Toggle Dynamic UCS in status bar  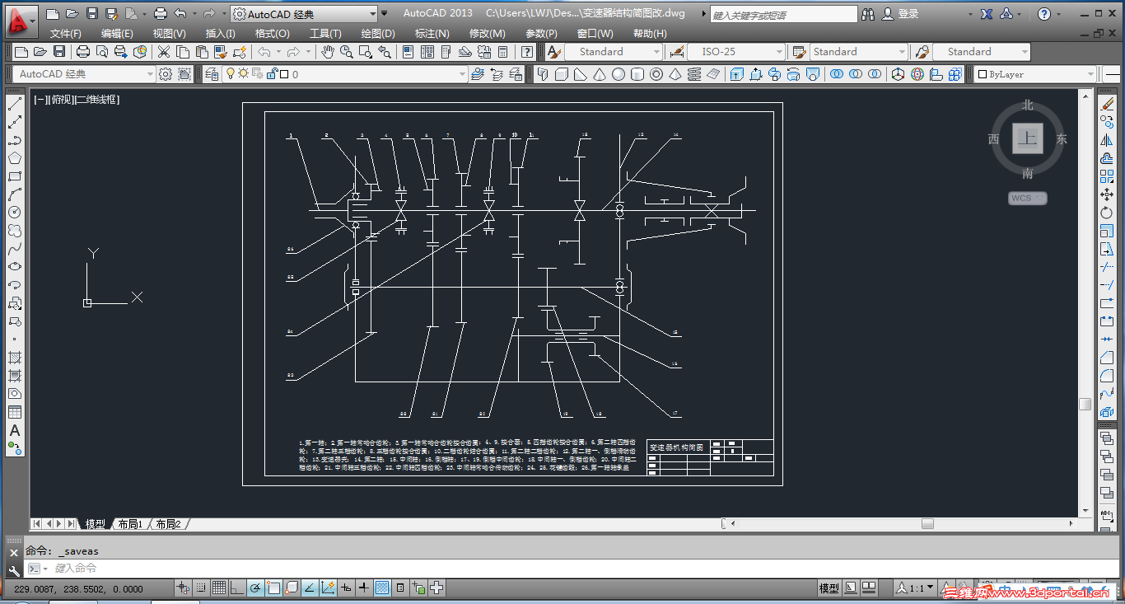click(x=328, y=588)
